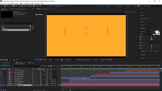Image resolution: width=162 pixels, height=91 pixels.
Task: Select the Ellipse shape tool
Action: [20, 6]
